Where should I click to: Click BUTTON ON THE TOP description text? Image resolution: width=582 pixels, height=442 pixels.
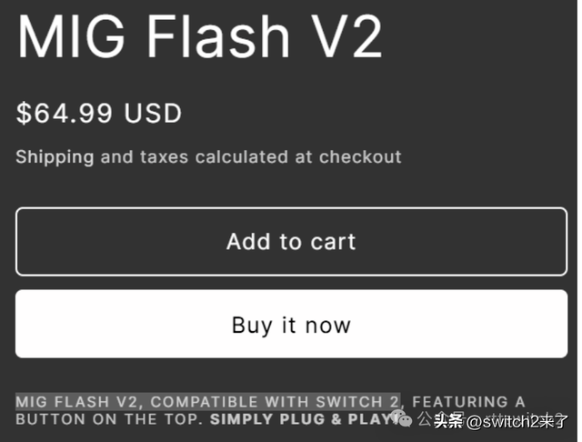[109, 419]
